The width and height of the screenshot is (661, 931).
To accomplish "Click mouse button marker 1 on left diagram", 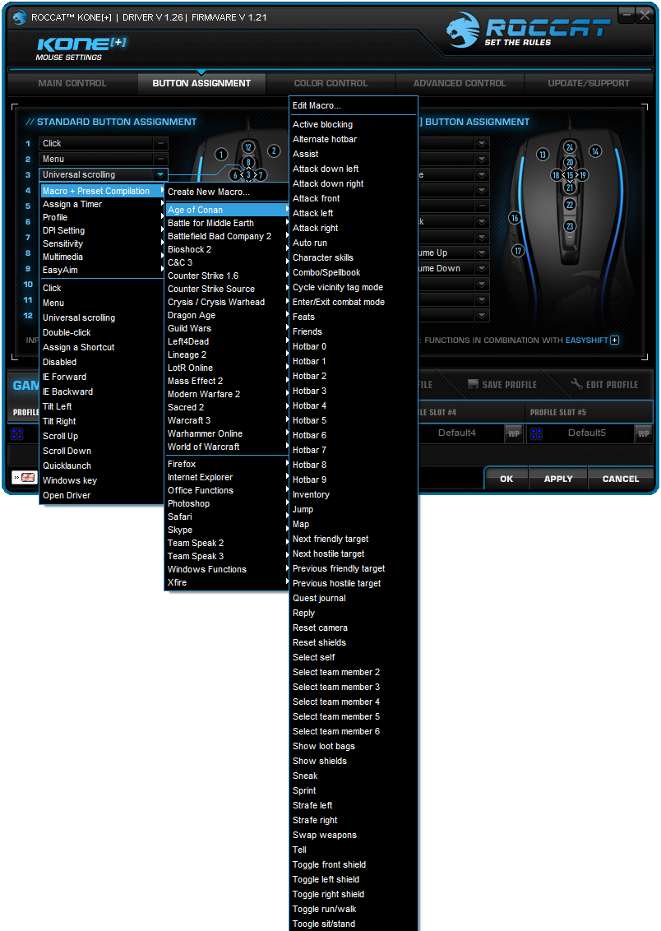I will (220, 155).
